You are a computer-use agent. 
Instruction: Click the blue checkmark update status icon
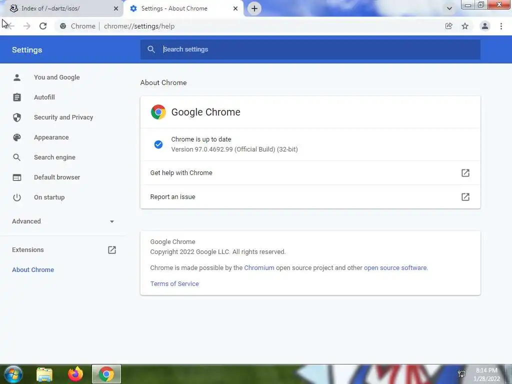[x=158, y=144]
